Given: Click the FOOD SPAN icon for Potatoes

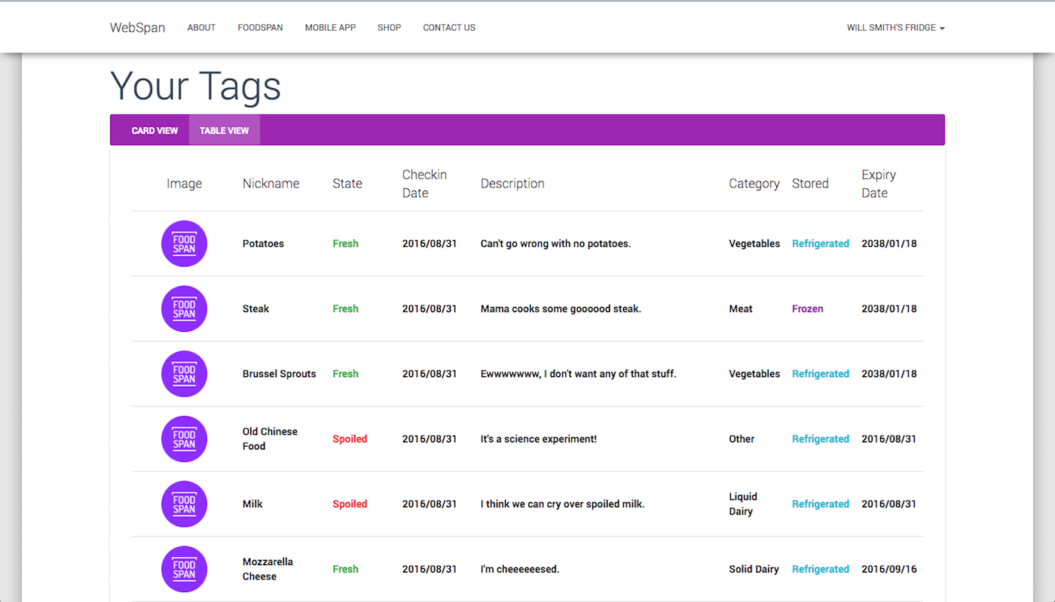Looking at the screenshot, I should (184, 243).
